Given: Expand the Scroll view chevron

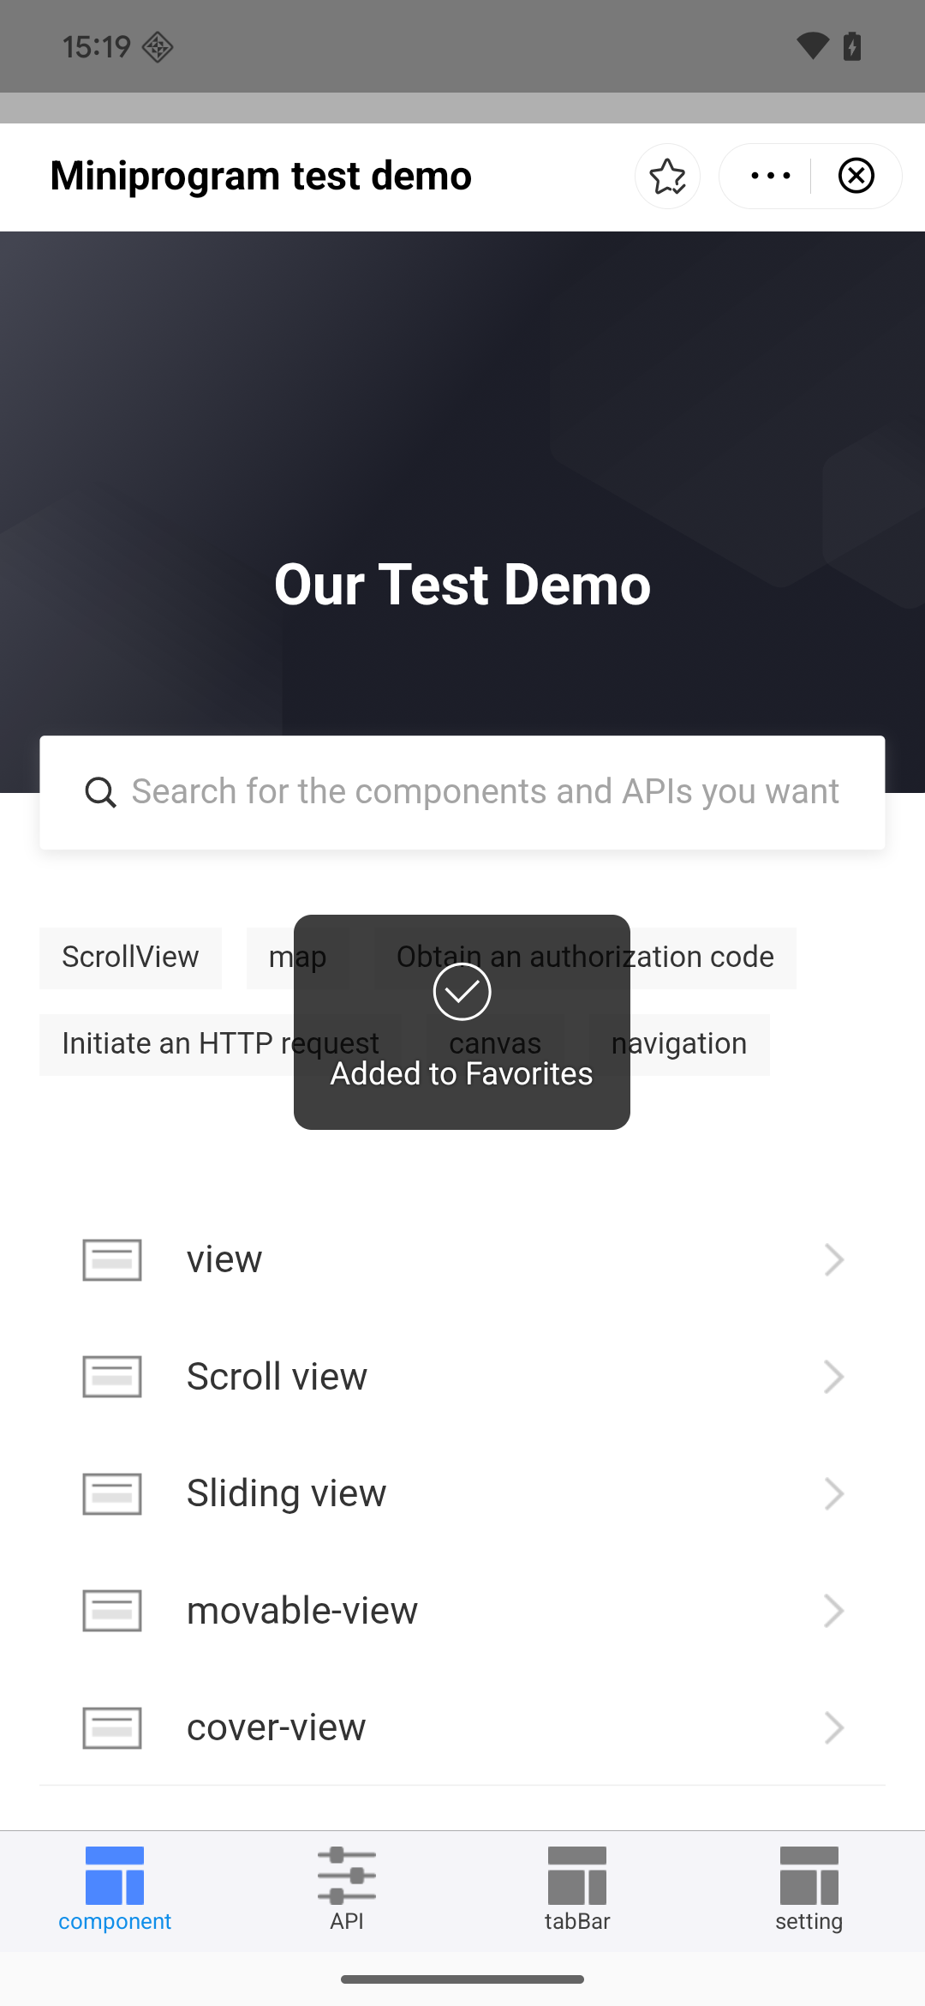Looking at the screenshot, I should (x=833, y=1377).
